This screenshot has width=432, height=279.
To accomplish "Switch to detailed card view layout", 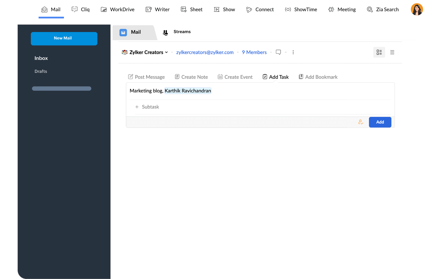I will tap(379, 52).
